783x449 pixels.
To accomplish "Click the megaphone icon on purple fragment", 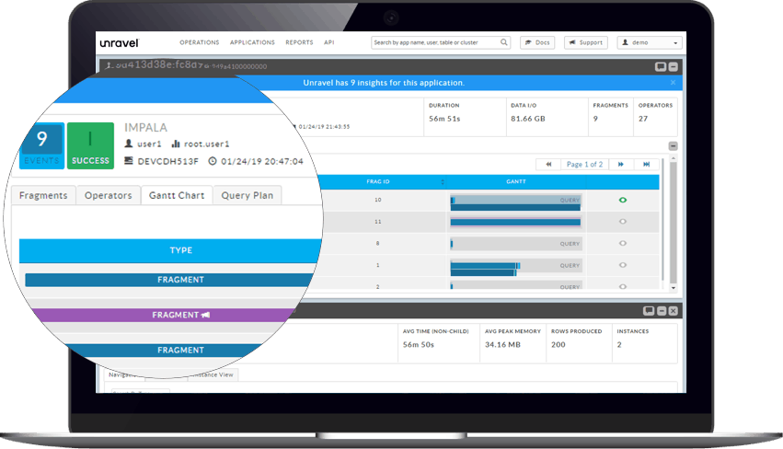I will click(x=205, y=316).
